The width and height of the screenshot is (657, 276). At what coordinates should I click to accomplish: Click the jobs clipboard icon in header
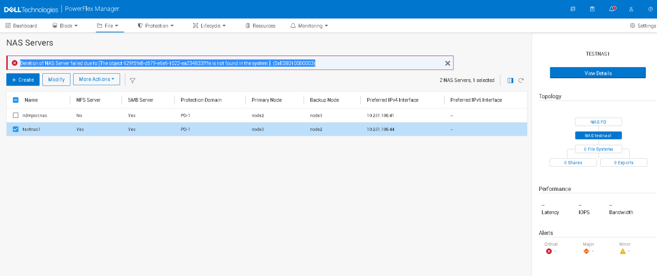592,9
